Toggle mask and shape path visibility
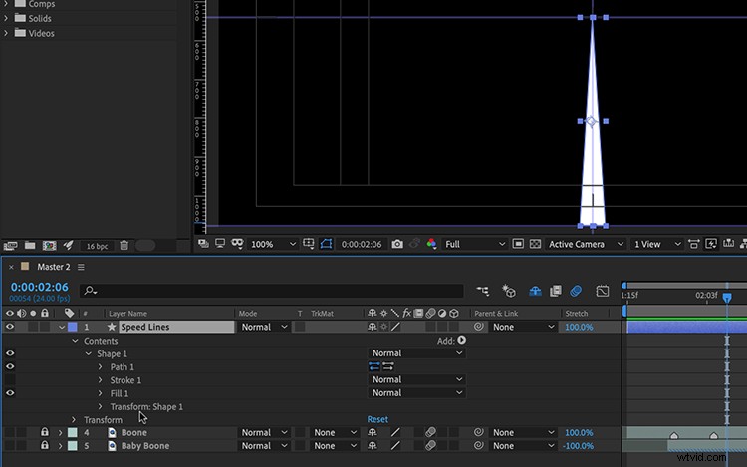Viewport: 747px width, 467px height. [x=327, y=244]
